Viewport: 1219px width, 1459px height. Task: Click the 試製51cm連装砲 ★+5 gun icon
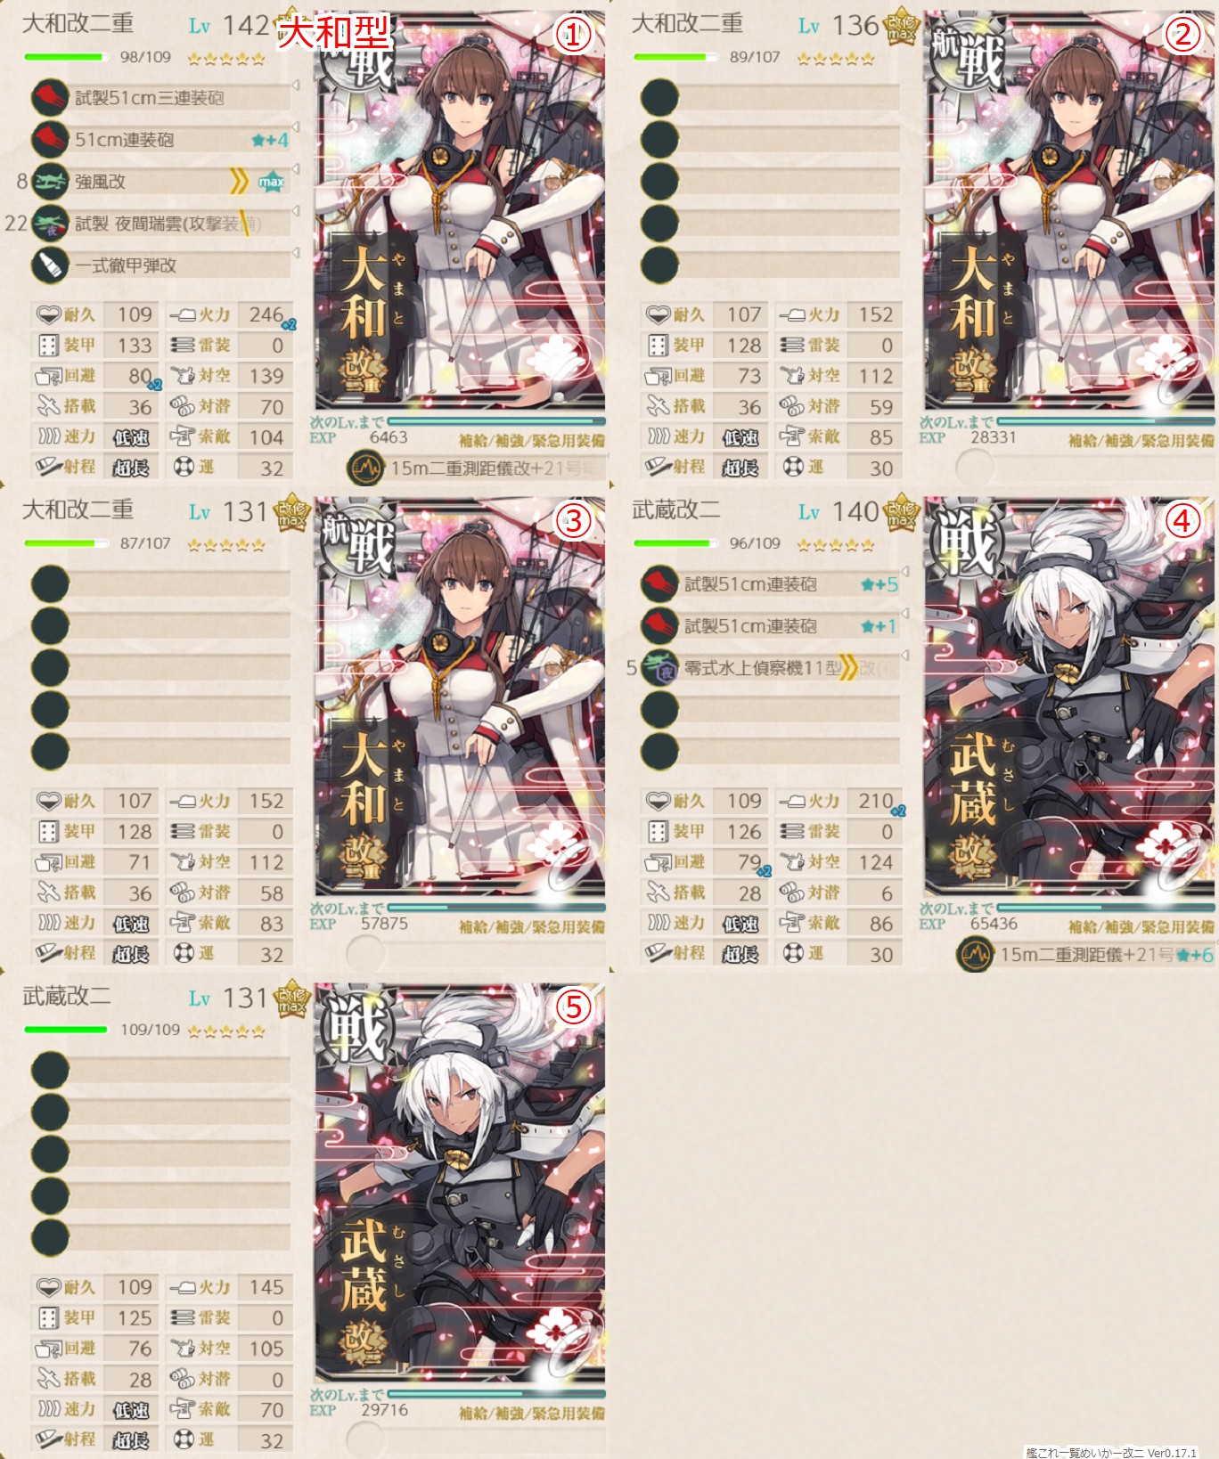(659, 583)
